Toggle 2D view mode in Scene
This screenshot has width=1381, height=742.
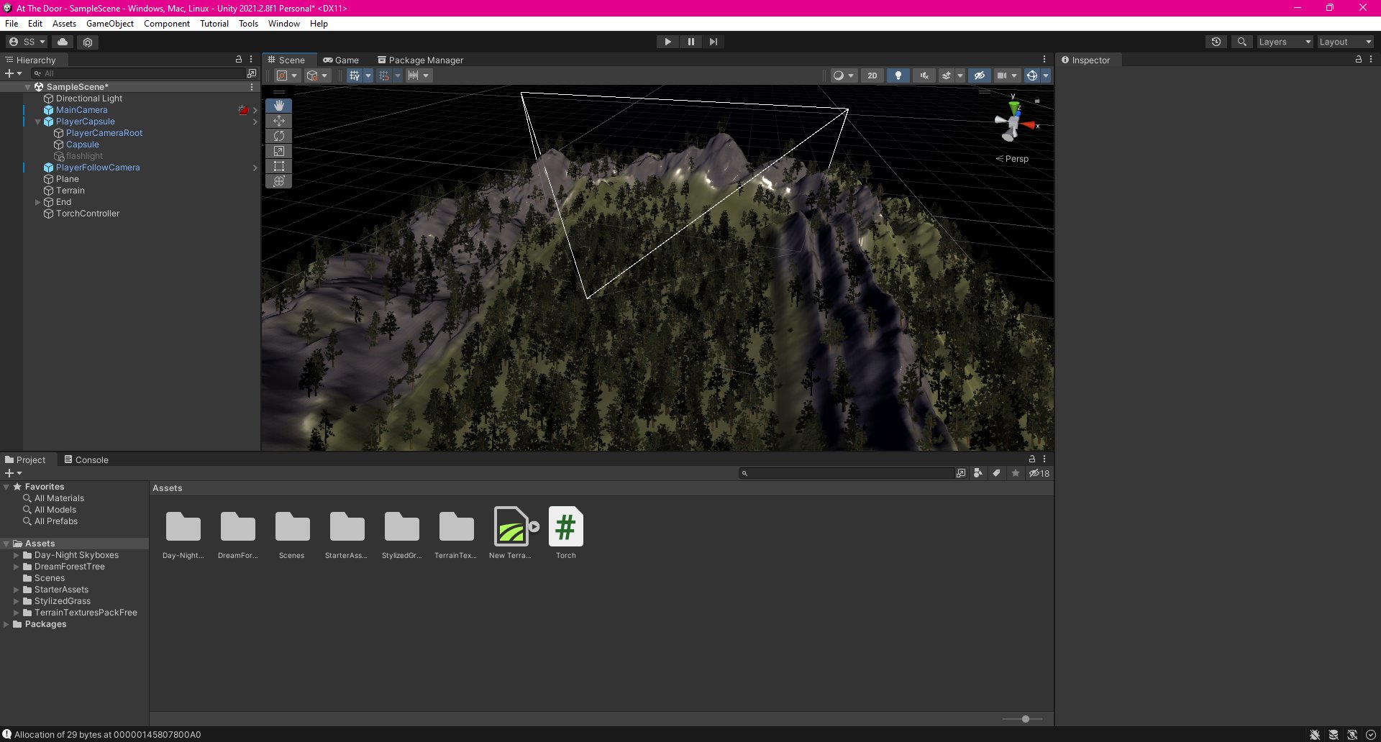coord(872,75)
